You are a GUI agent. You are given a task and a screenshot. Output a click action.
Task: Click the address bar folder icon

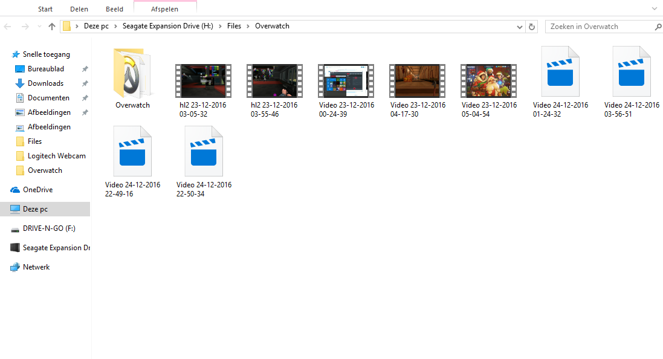coord(66,26)
